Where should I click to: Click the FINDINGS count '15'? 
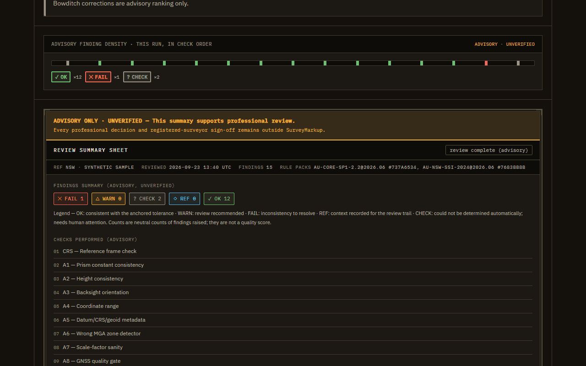(x=269, y=167)
